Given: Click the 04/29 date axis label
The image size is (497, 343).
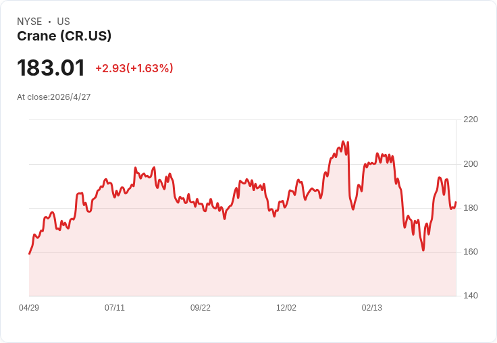Looking at the screenshot, I should coord(29,308).
